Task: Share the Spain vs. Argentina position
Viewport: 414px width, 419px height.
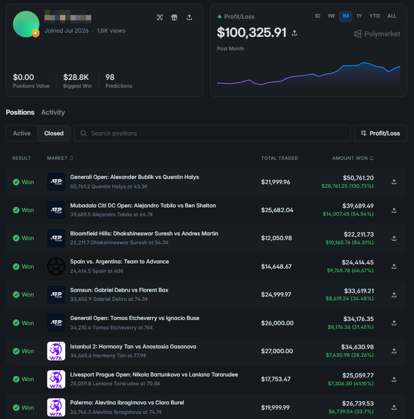Action: coord(394,266)
